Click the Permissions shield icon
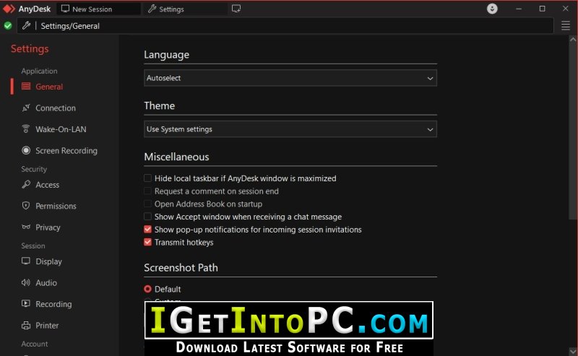 click(26, 206)
